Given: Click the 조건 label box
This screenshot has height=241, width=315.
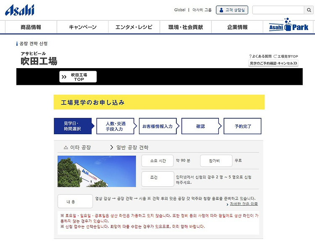Looking at the screenshot, I should pyautogui.click(x=157, y=179).
